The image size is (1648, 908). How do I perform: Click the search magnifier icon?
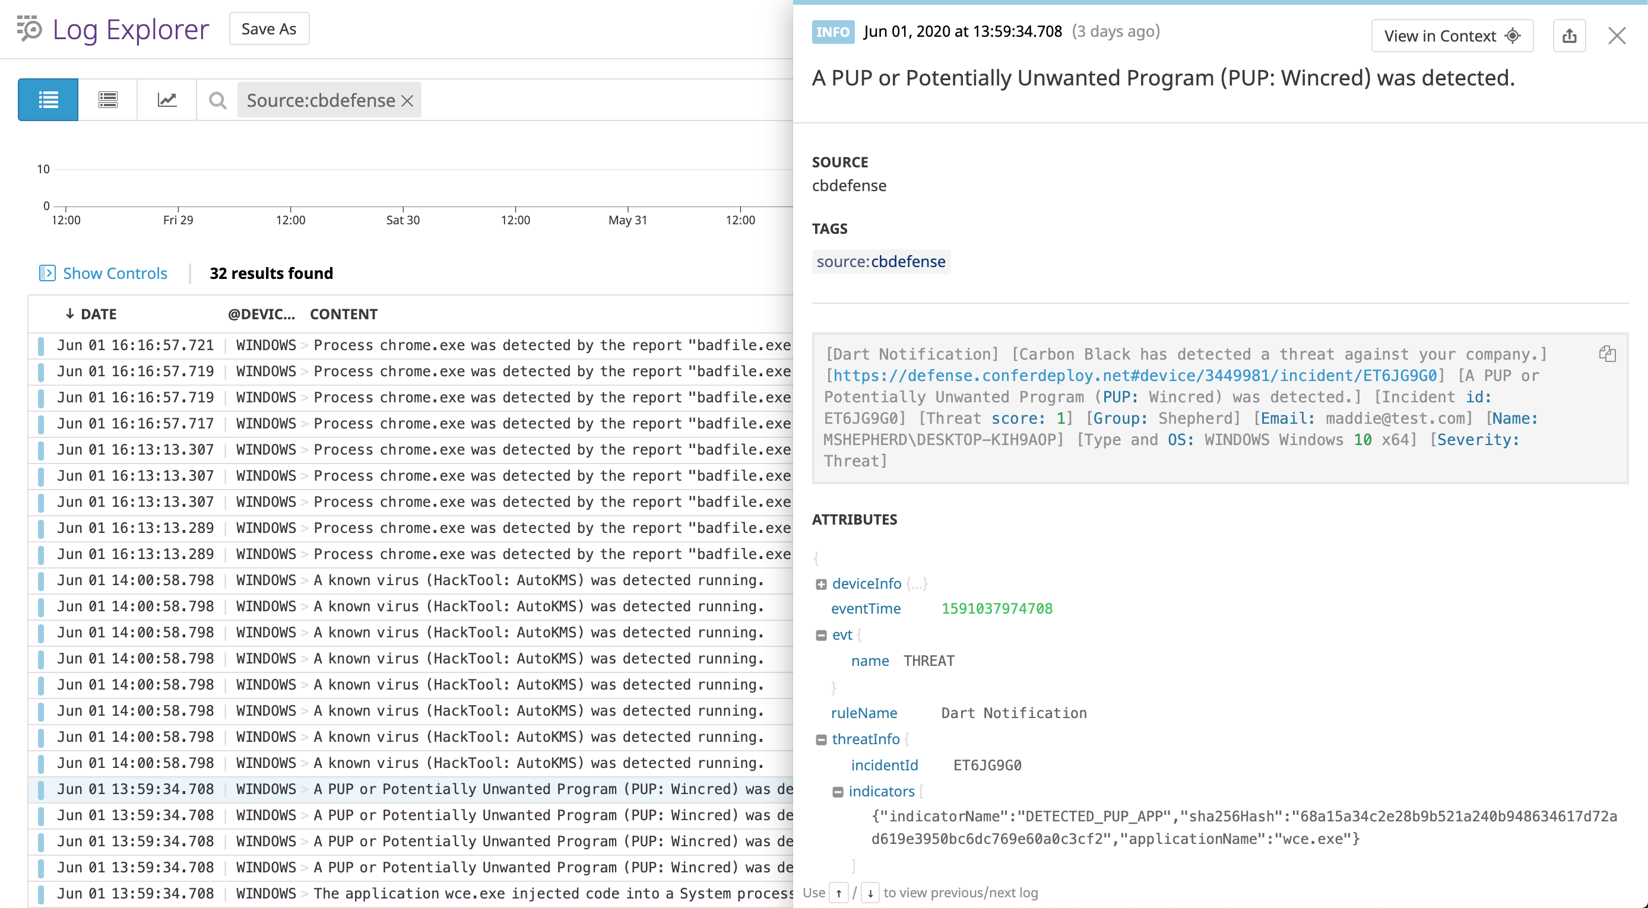click(x=217, y=100)
